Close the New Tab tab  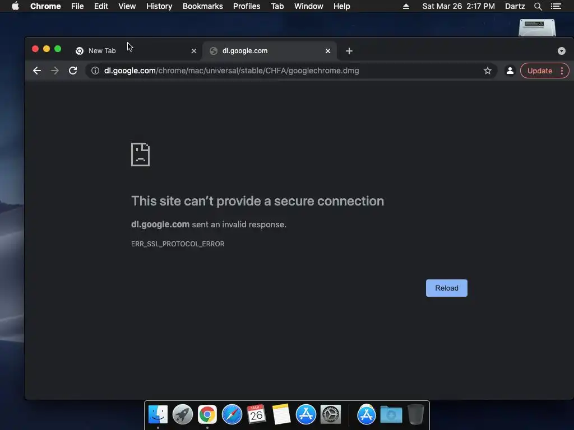click(193, 51)
